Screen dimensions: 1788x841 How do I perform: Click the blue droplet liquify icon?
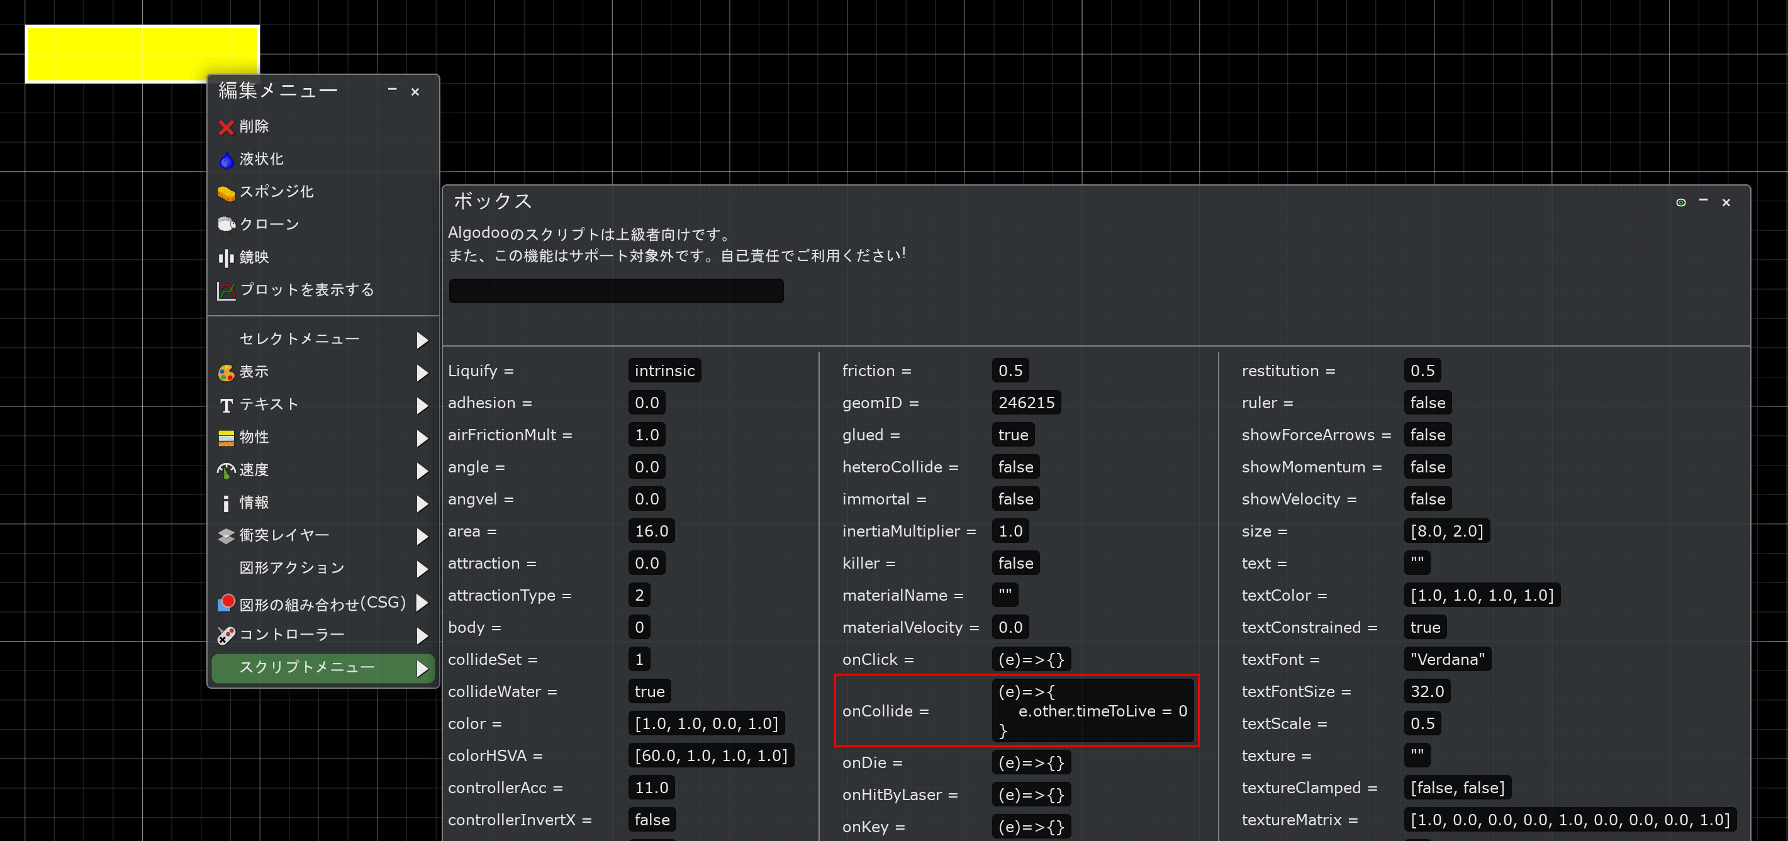click(x=226, y=160)
